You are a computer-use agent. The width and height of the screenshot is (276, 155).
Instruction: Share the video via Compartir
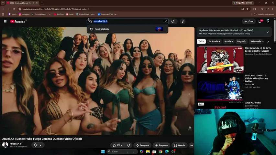(x=142, y=145)
